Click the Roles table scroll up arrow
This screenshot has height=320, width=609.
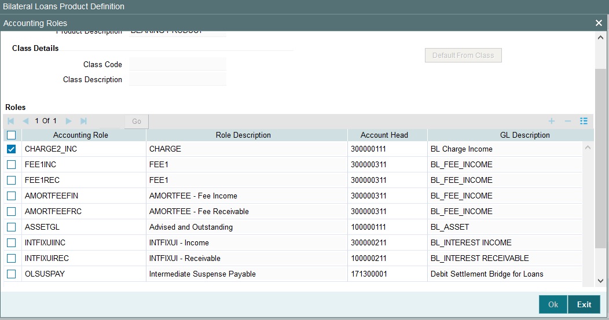(588, 148)
